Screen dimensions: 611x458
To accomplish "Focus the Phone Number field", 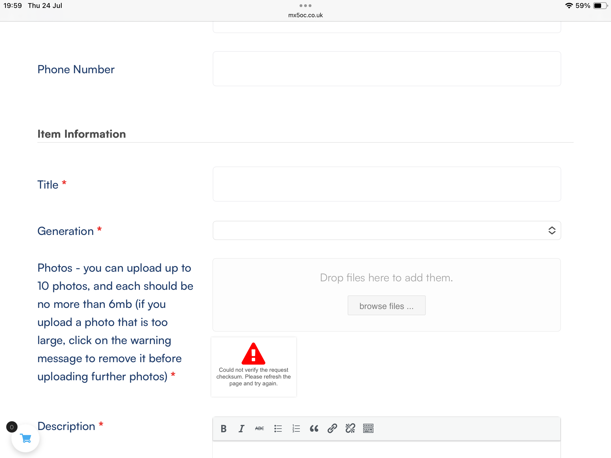I will point(387,69).
